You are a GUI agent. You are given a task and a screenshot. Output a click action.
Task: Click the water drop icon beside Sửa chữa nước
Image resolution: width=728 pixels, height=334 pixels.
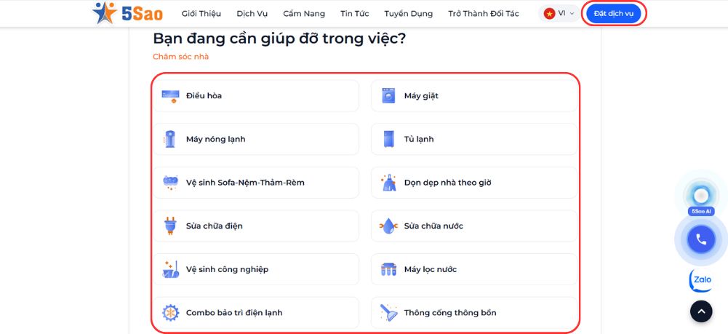[x=388, y=226]
